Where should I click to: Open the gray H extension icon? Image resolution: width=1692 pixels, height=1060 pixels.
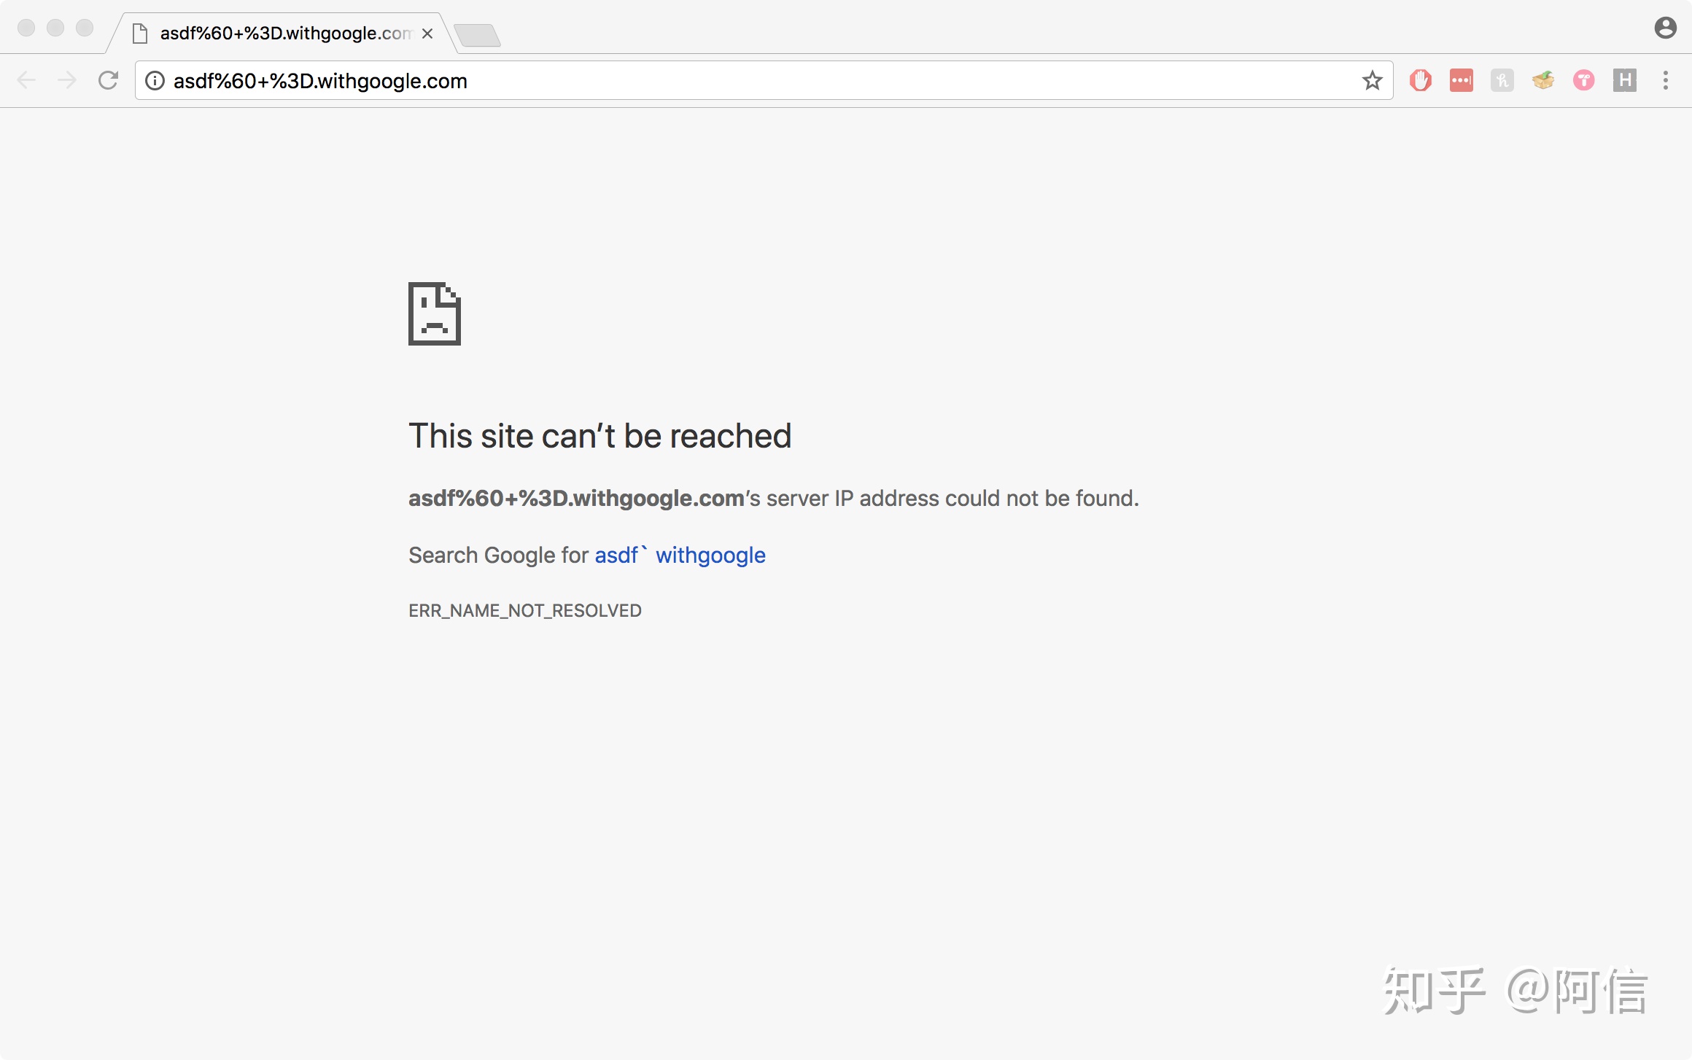(1624, 80)
